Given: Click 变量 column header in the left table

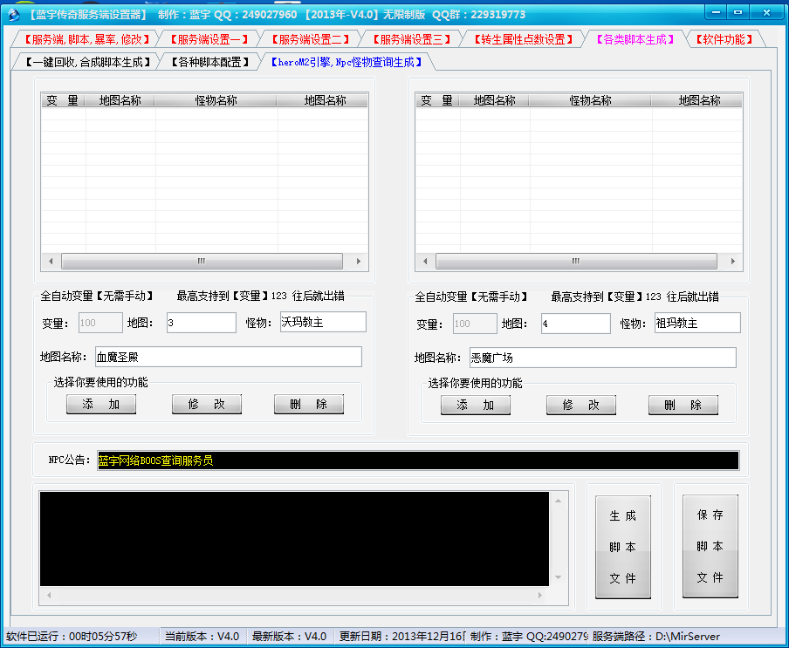Looking at the screenshot, I should (62, 100).
